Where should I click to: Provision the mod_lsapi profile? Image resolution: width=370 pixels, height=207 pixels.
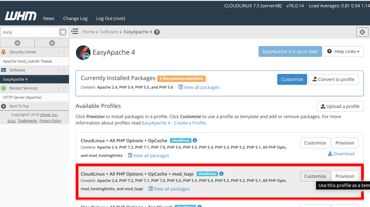coord(345,176)
